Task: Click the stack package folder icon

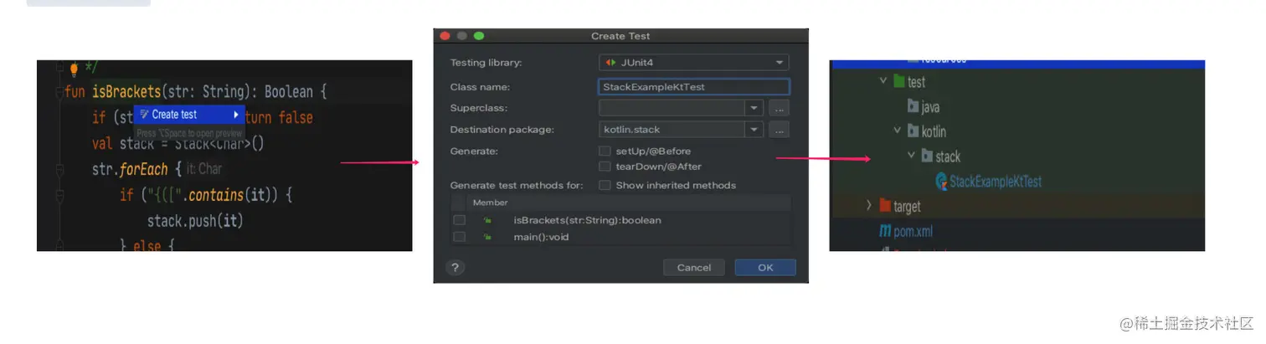Action: (927, 156)
